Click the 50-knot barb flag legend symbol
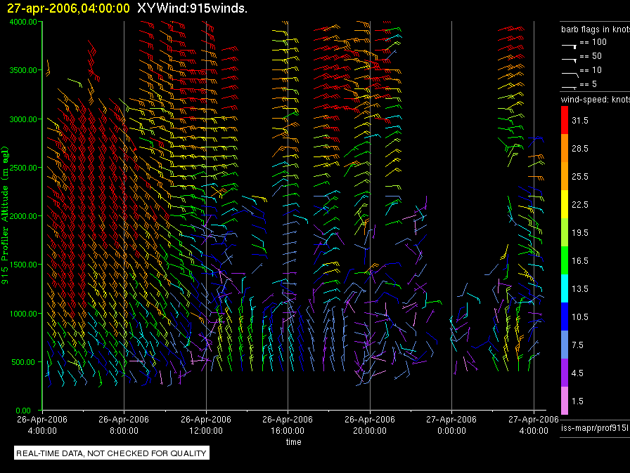 coord(570,58)
